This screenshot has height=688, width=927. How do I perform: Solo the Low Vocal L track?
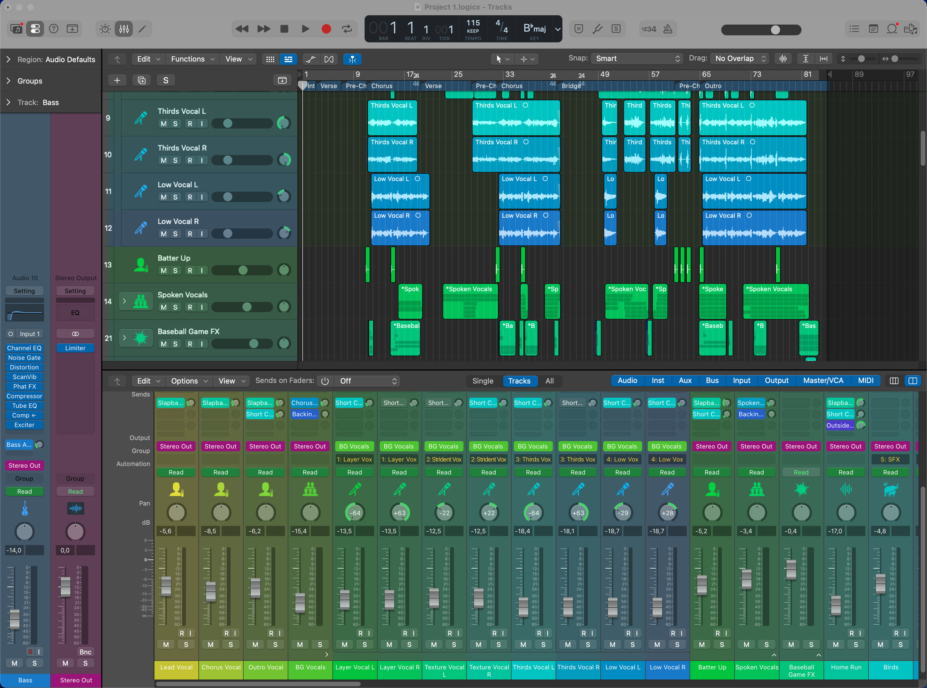tap(175, 197)
